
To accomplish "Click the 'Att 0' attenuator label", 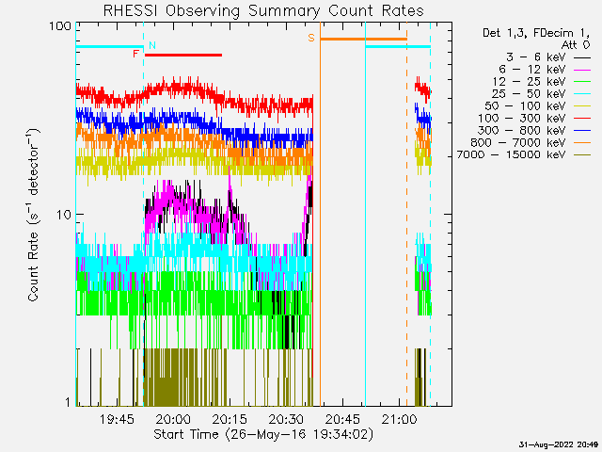I will pos(576,45).
